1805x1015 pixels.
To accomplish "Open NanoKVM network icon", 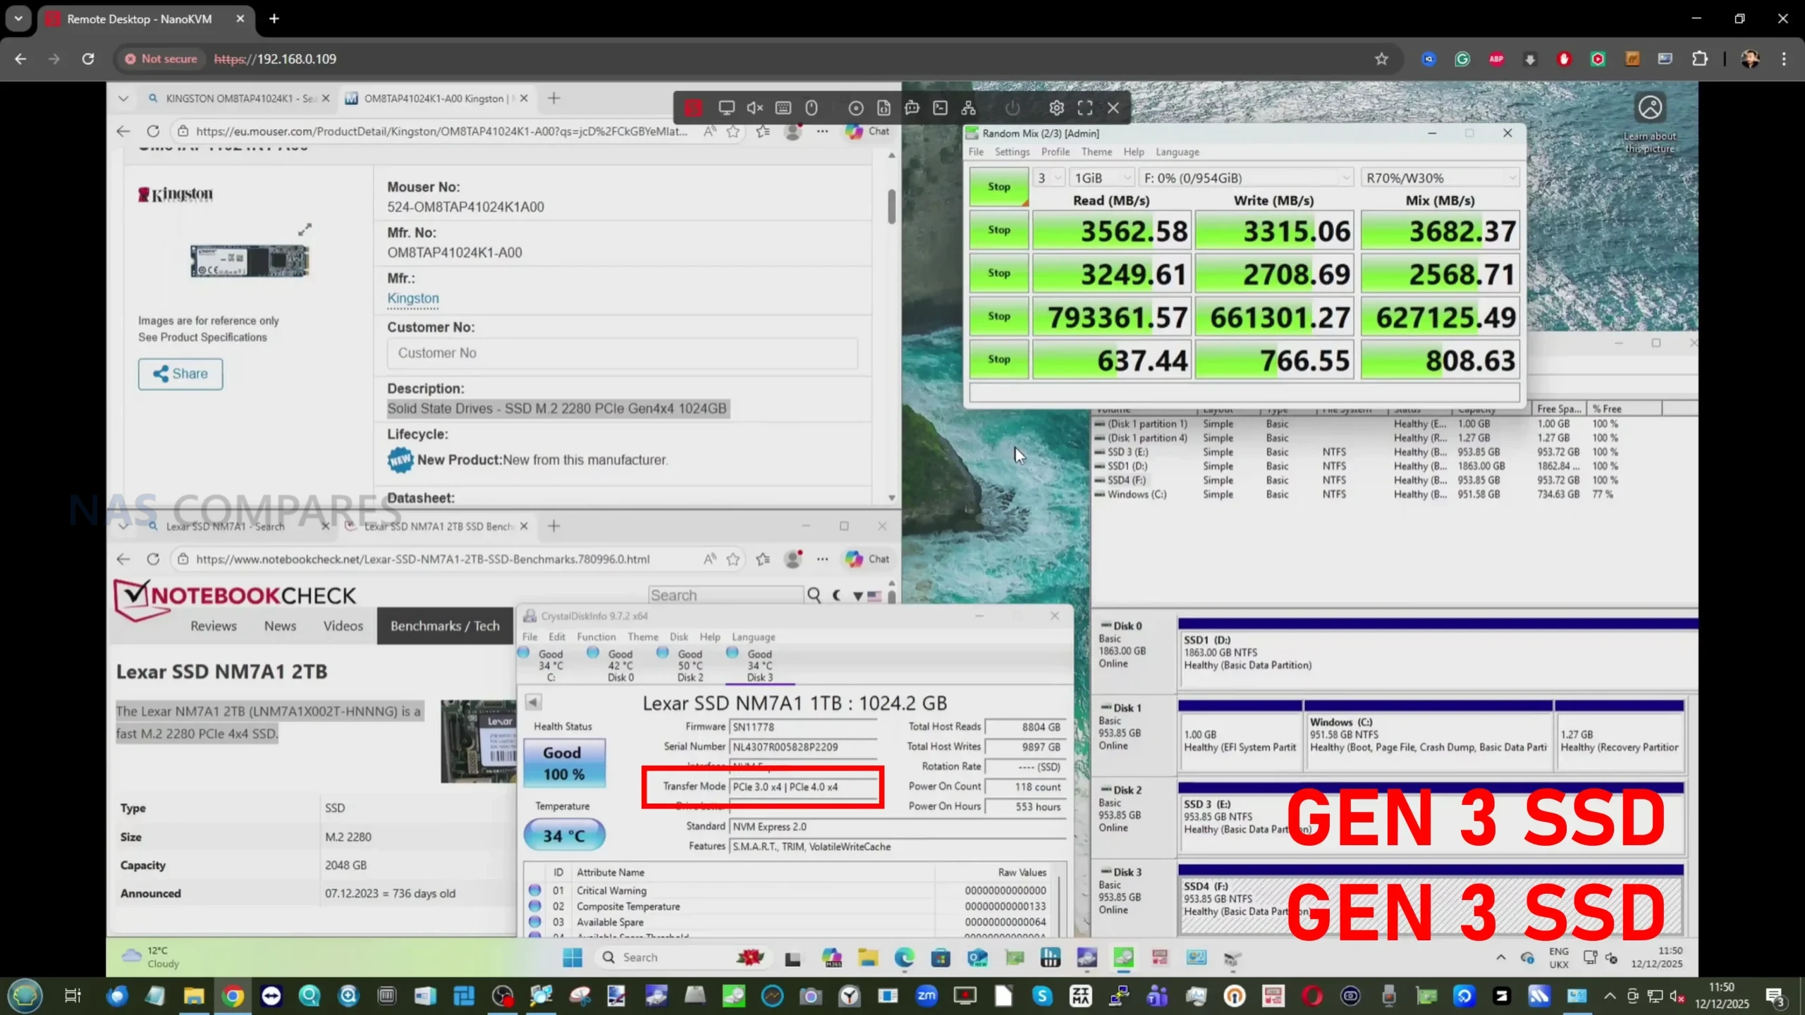I will (968, 108).
